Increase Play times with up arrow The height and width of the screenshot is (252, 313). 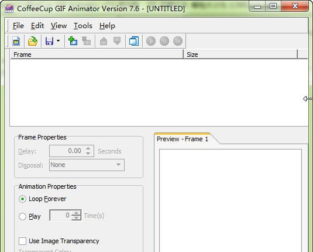click(x=76, y=213)
